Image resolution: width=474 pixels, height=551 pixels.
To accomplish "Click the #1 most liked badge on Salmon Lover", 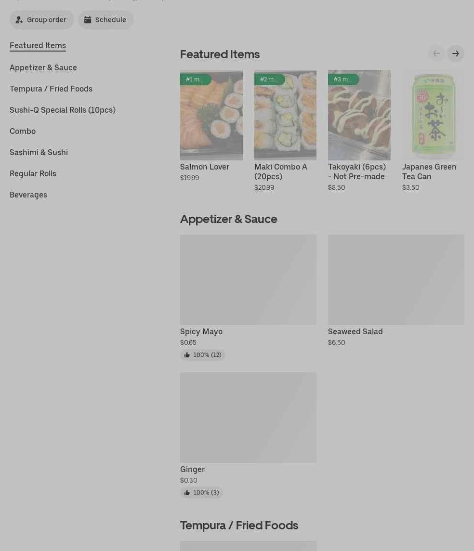I will [x=196, y=79].
